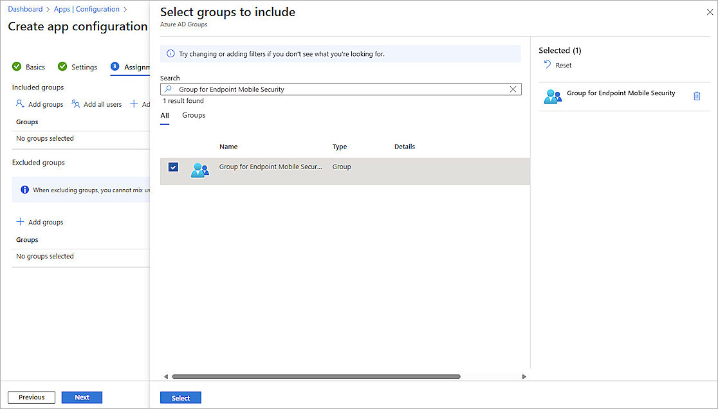Open the Basics wizard step
Image resolution: width=718 pixels, height=409 pixels.
click(28, 67)
